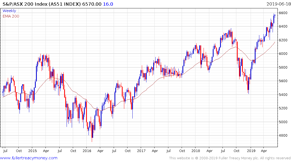
Task: Click the 2018 time axis label
Action: pos(196,151)
